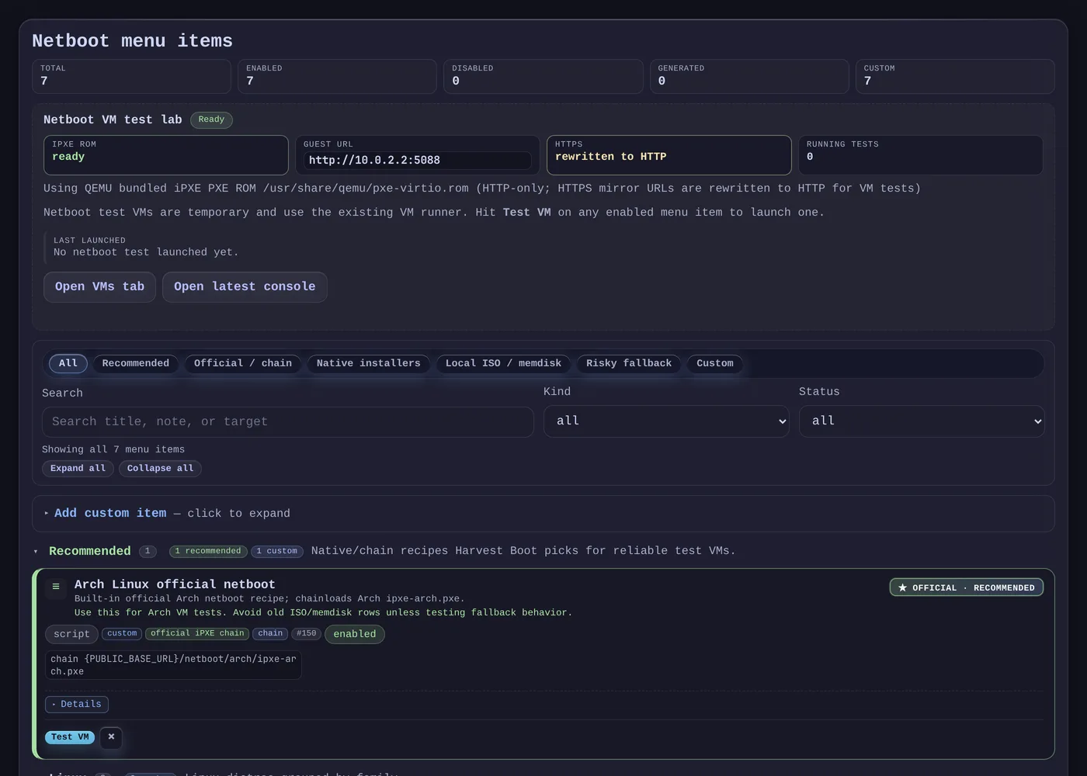Edit the Guest URL field
Image resolution: width=1087 pixels, height=776 pixels.
pos(417,161)
